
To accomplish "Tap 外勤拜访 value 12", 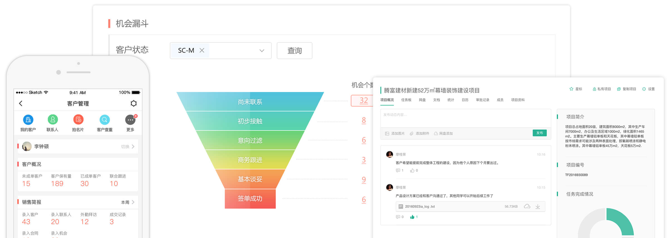I will pos(85,222).
